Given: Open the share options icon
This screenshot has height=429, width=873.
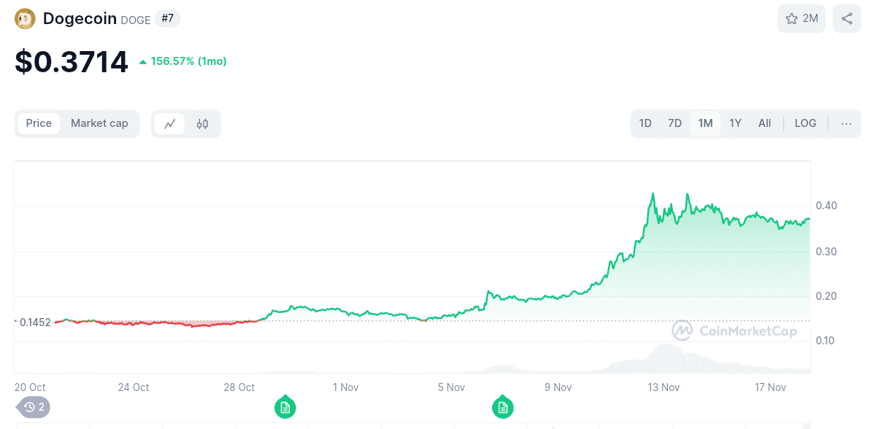Looking at the screenshot, I should 846,18.
